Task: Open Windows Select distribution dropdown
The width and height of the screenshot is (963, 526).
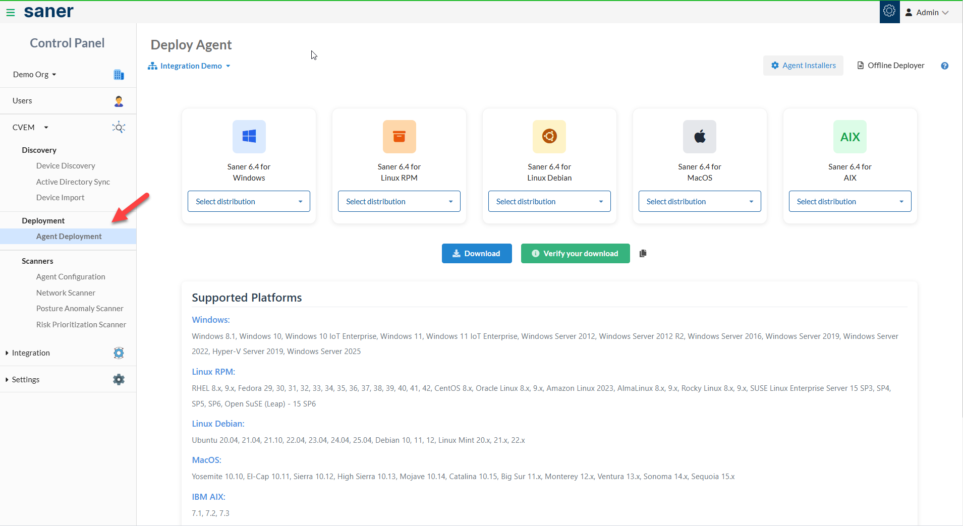Action: click(249, 201)
